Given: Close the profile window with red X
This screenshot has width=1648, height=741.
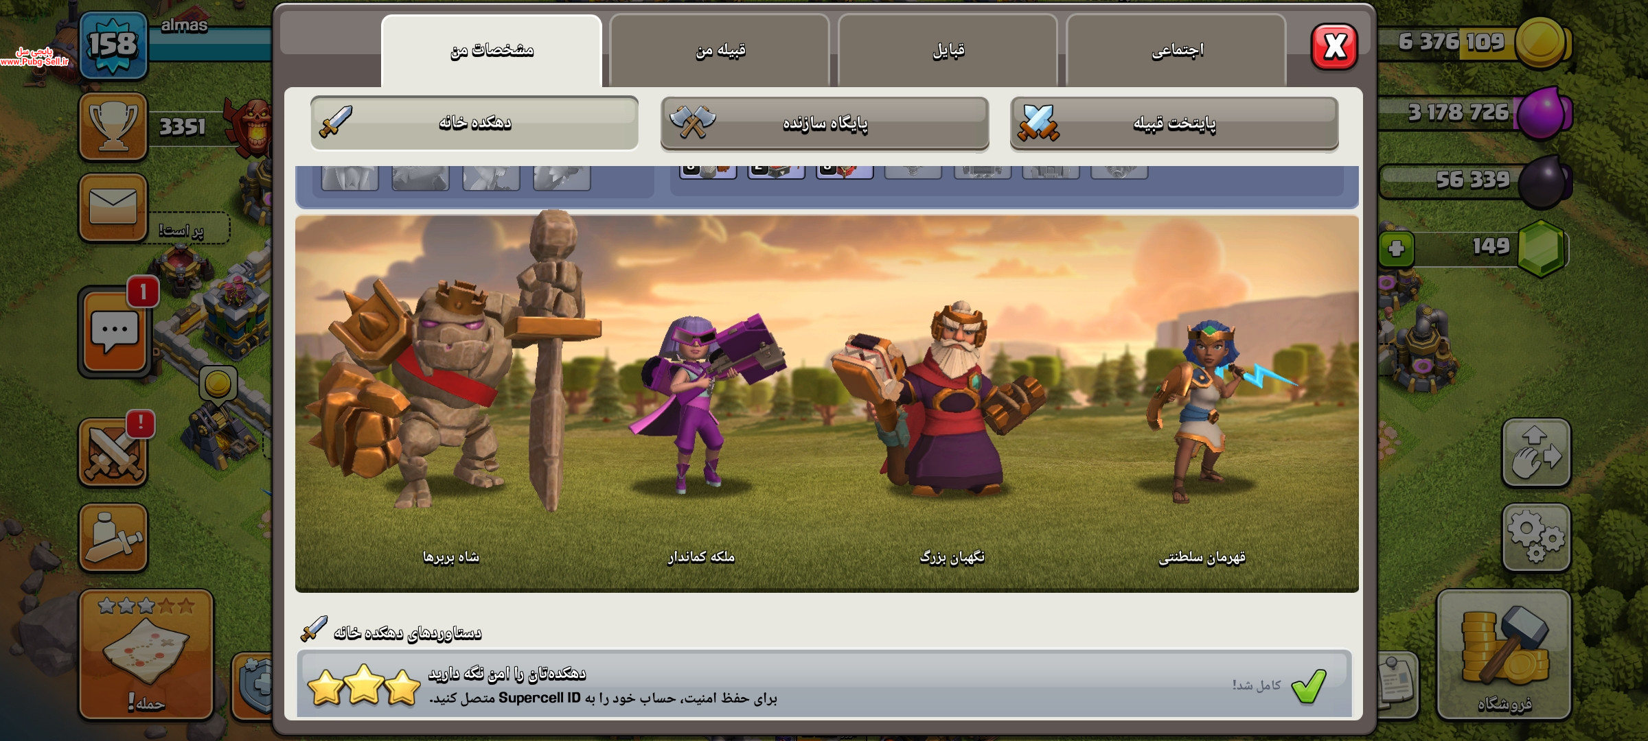Looking at the screenshot, I should point(1334,47).
